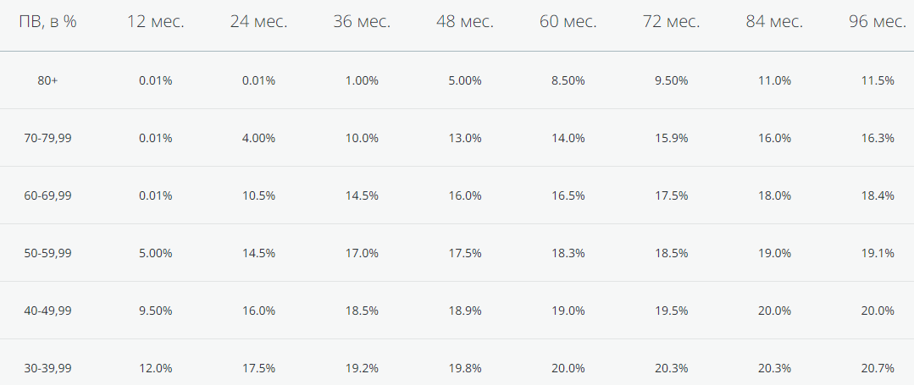Screen dimensions: 914x385
Task: Click the 11.0% cell under 84 мес.
Action: click(774, 80)
